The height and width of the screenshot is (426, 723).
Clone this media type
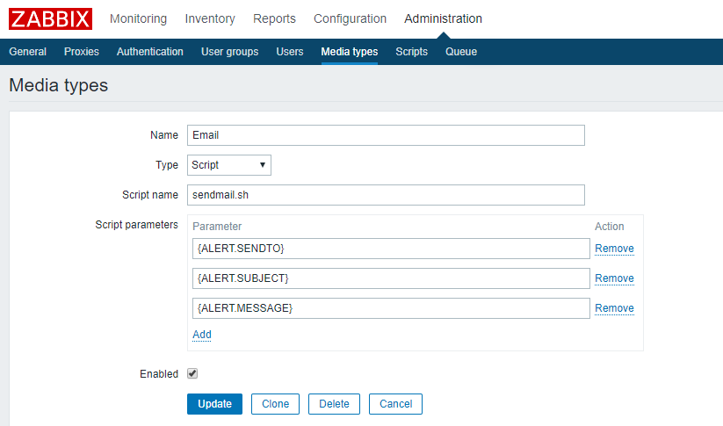[x=275, y=404]
